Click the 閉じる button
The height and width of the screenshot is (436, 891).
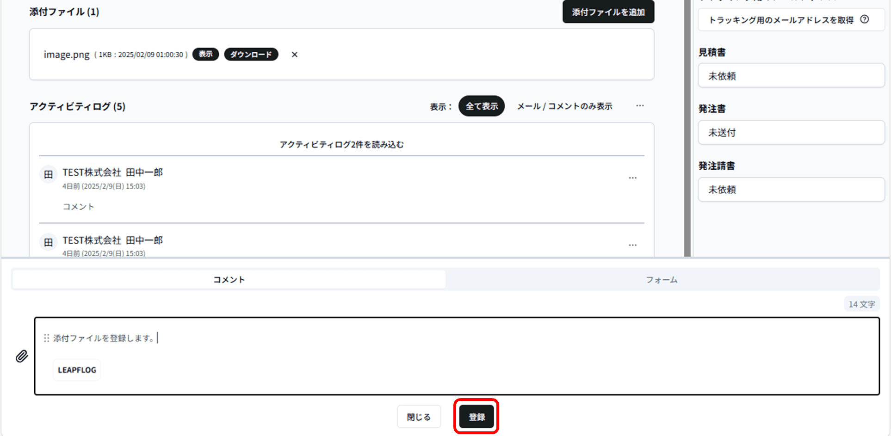[419, 417]
